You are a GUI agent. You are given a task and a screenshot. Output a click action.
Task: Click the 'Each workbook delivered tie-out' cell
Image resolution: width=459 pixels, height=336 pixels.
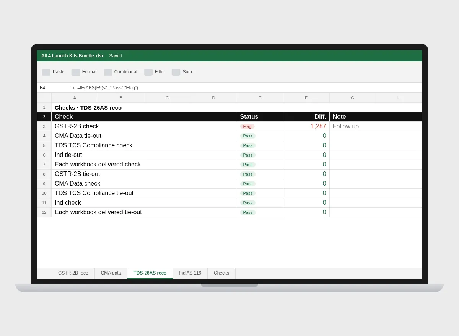pyautogui.click(x=144, y=212)
